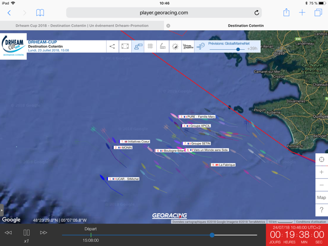328x246 pixels.
Task: Open Conditions d'utilisation link
Action: (311, 222)
